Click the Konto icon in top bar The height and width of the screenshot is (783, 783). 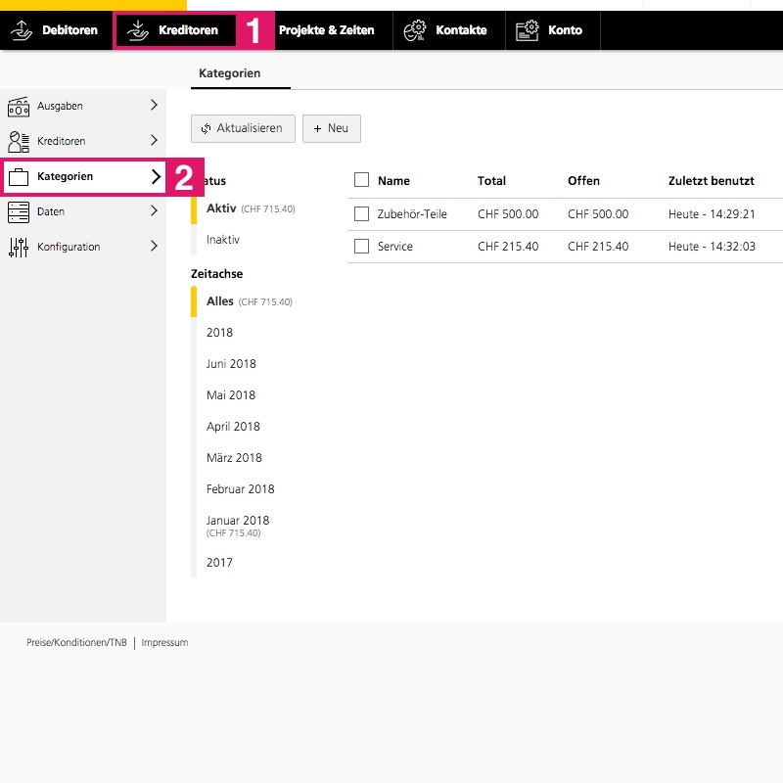tap(528, 30)
